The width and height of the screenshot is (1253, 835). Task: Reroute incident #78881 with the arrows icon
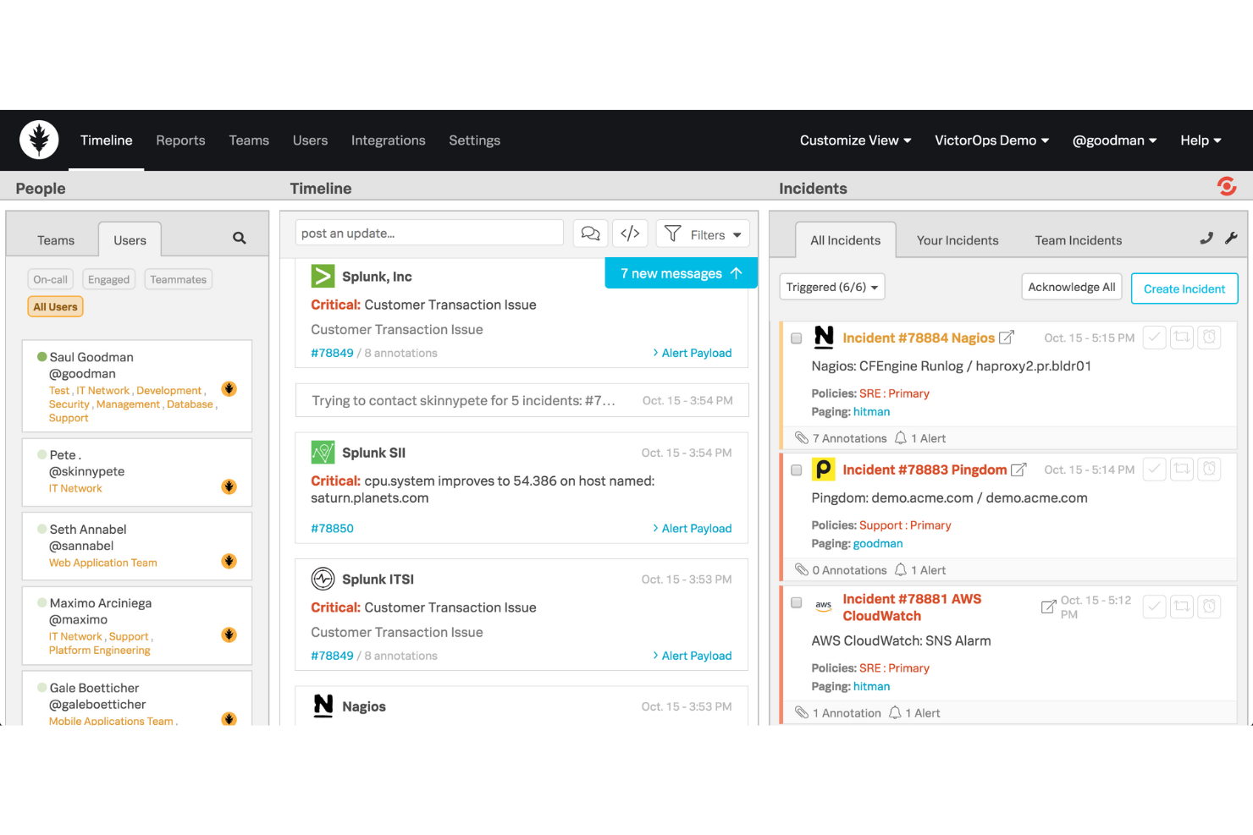click(x=1181, y=607)
